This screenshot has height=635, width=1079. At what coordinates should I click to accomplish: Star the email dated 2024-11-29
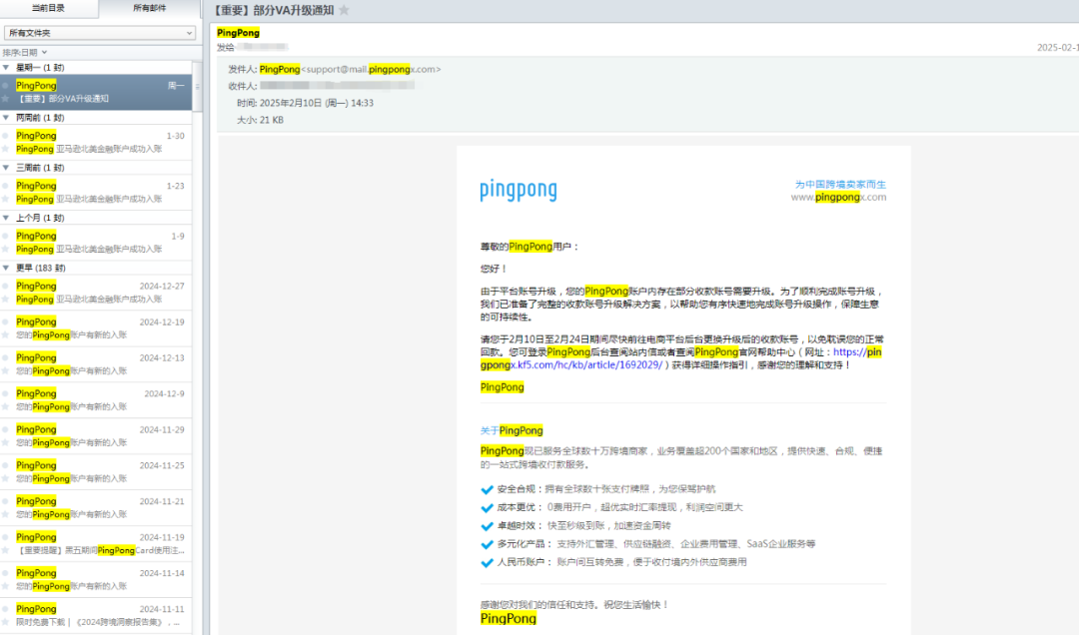click(6, 442)
